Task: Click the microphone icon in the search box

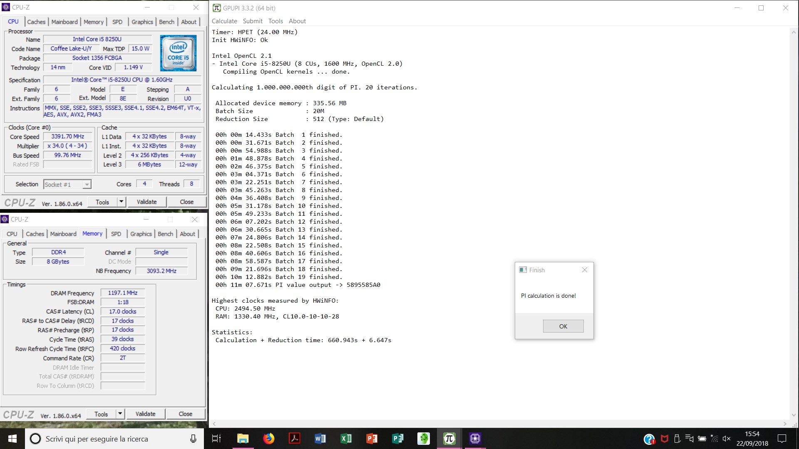Action: click(x=193, y=439)
